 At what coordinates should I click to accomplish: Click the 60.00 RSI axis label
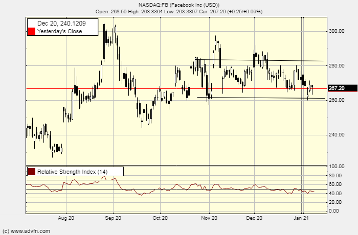coord(335,184)
